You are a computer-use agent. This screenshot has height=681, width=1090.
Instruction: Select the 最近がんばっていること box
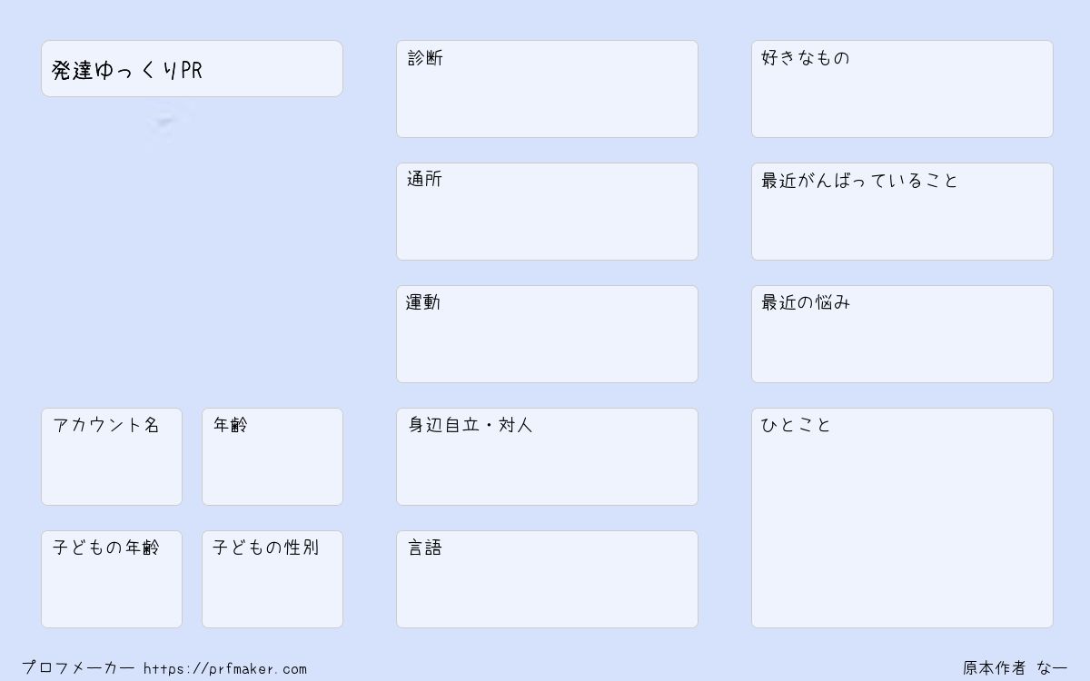click(x=902, y=212)
